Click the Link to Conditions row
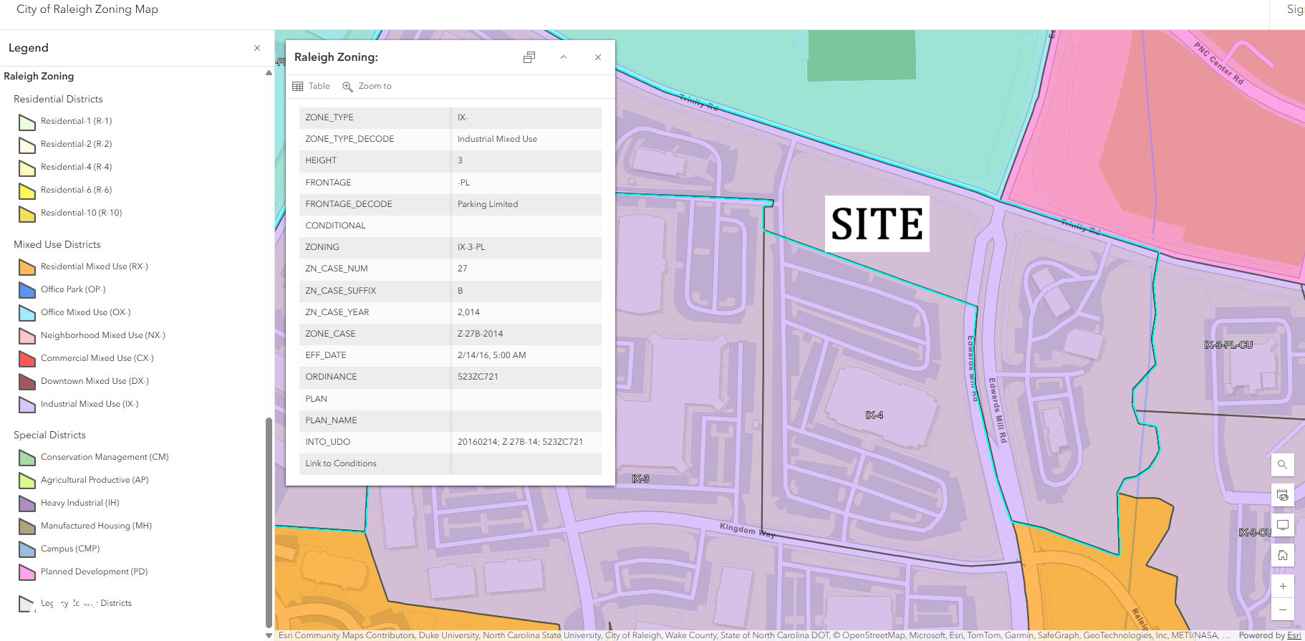 (x=341, y=463)
